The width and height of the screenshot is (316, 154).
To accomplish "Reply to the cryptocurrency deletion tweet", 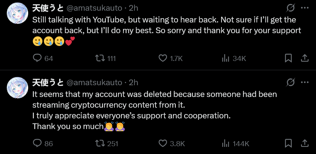I will point(37,143).
